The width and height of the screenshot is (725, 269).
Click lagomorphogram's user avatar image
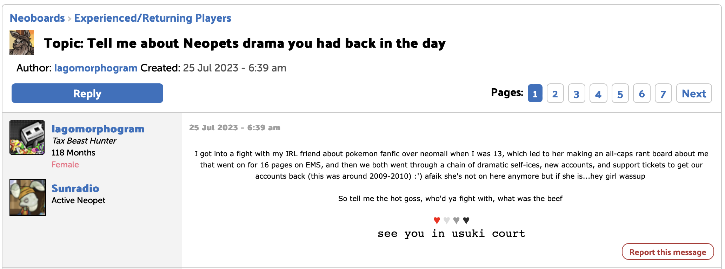pyautogui.click(x=27, y=137)
